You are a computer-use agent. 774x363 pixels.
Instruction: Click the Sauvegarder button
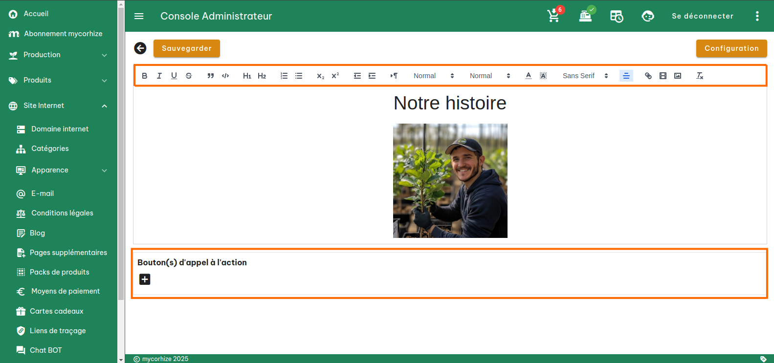pyautogui.click(x=187, y=48)
